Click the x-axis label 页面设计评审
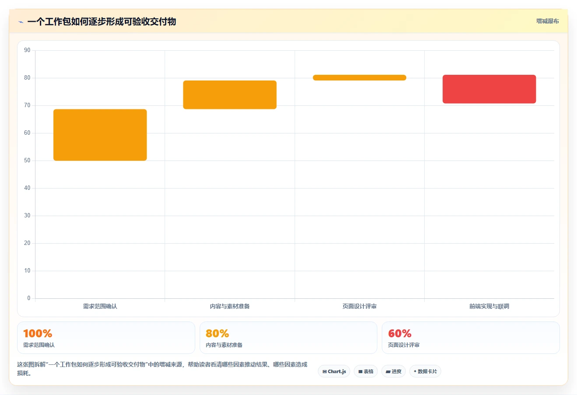 [x=359, y=306]
